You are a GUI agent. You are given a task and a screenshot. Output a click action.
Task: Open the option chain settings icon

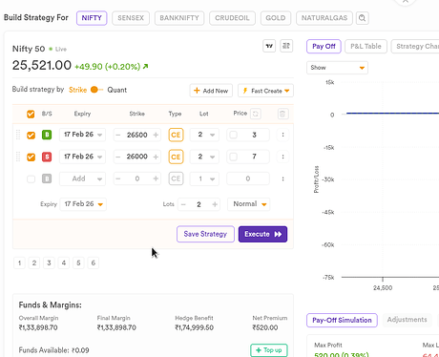286,46
